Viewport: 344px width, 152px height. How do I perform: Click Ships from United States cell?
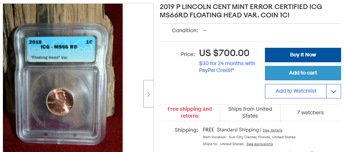click(x=250, y=113)
